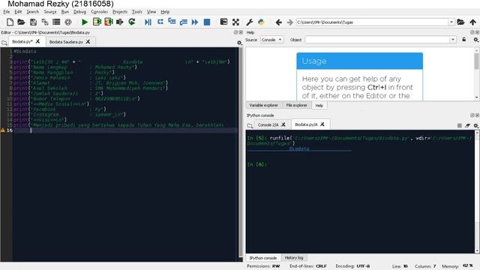This screenshot has width=480, height=270.
Task: Show the File explorer tab
Action: (296, 105)
